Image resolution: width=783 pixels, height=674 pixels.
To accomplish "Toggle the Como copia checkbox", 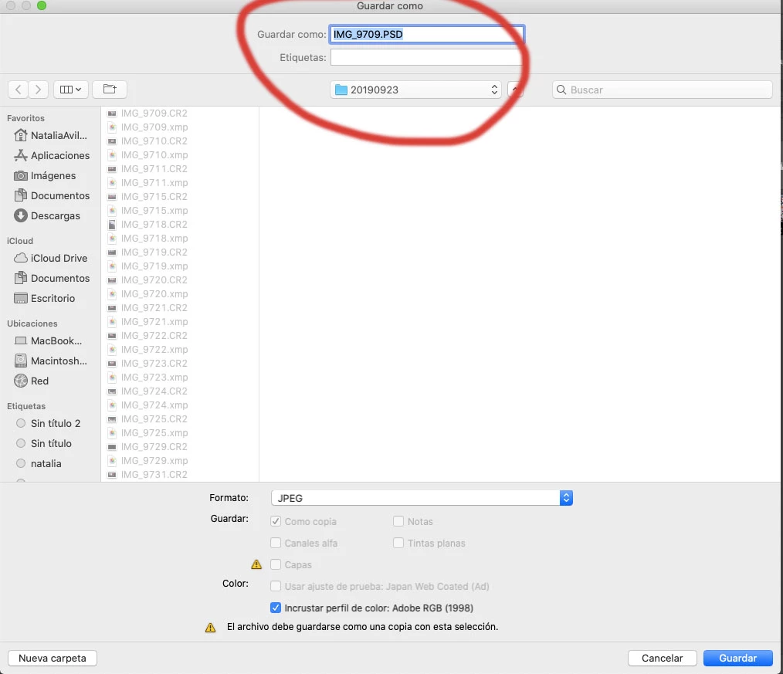I will tap(275, 521).
